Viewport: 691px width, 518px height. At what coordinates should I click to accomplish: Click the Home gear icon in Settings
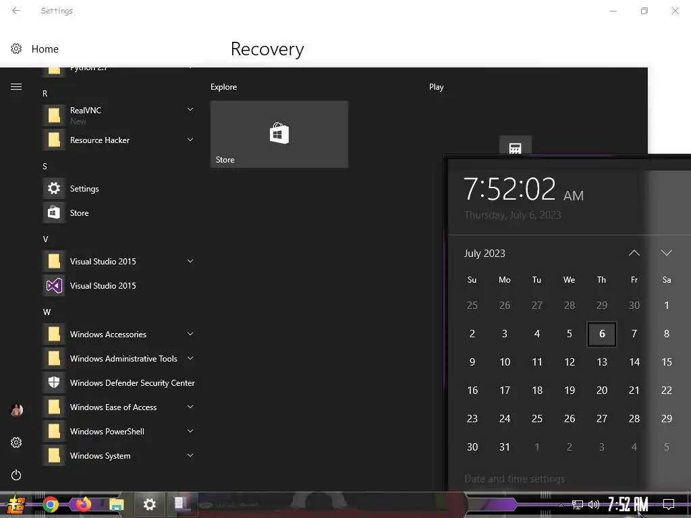click(16, 49)
